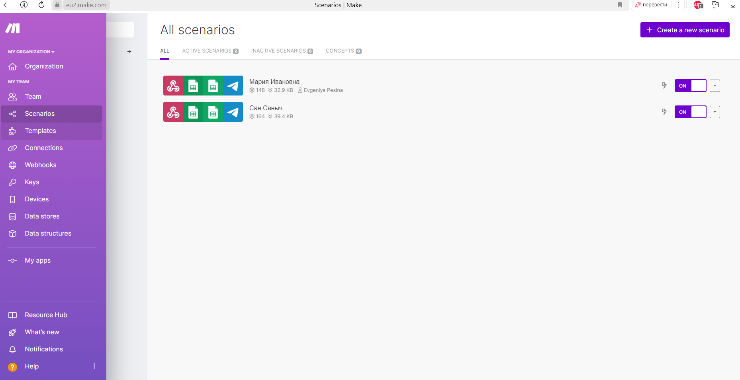The width and height of the screenshot is (740, 380).
Task: Click the Data stores database icon
Action: click(13, 216)
